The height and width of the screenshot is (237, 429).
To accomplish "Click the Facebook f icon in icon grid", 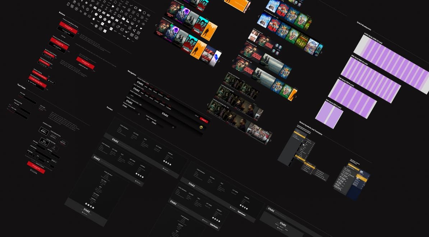I will tap(137, 26).
